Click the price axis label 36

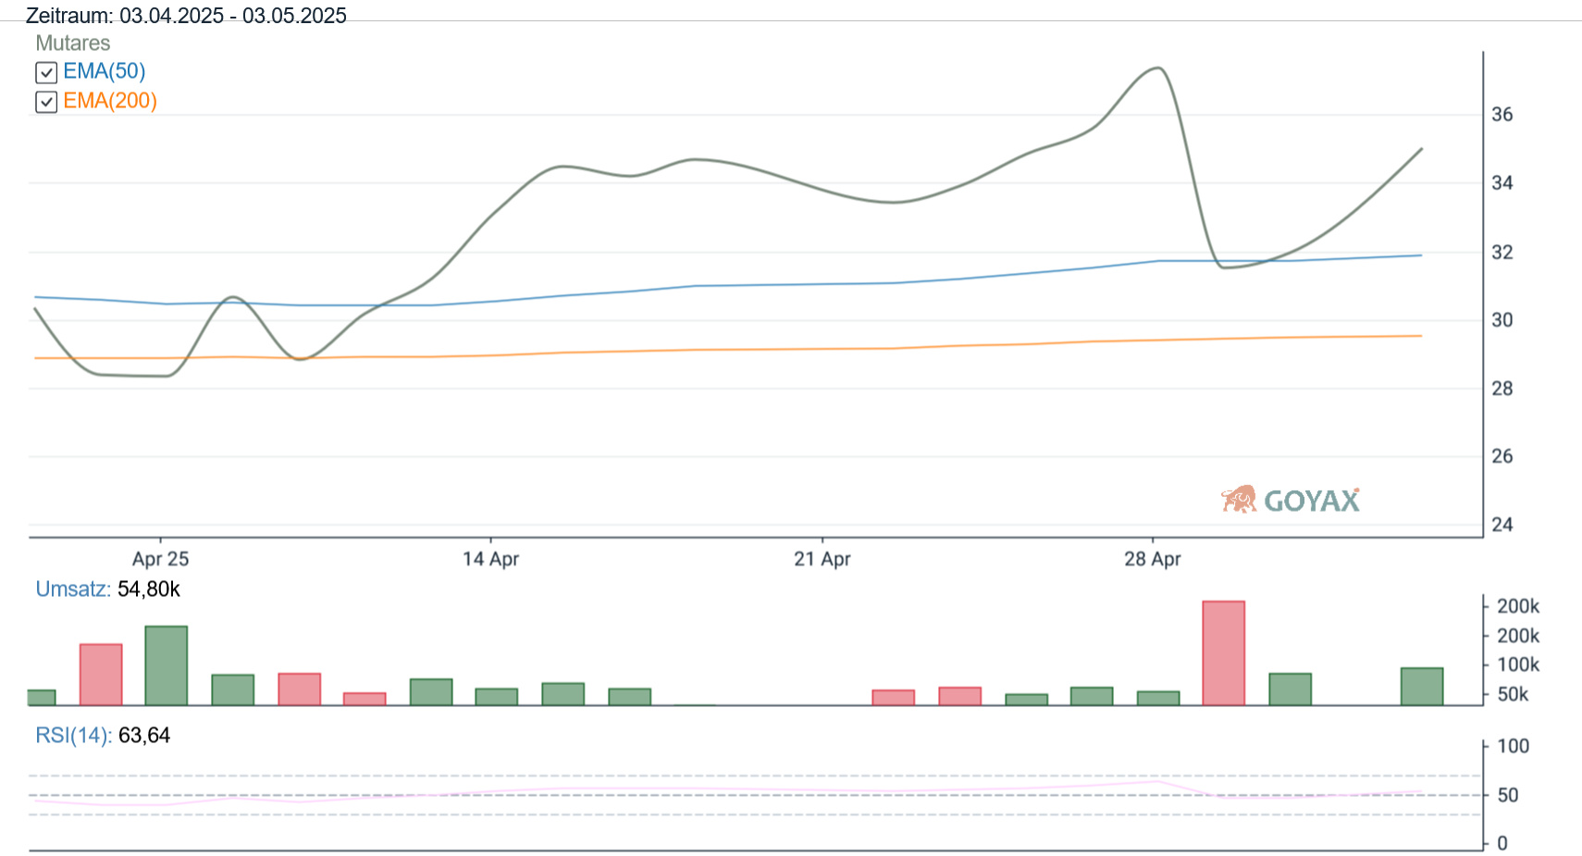[1502, 115]
